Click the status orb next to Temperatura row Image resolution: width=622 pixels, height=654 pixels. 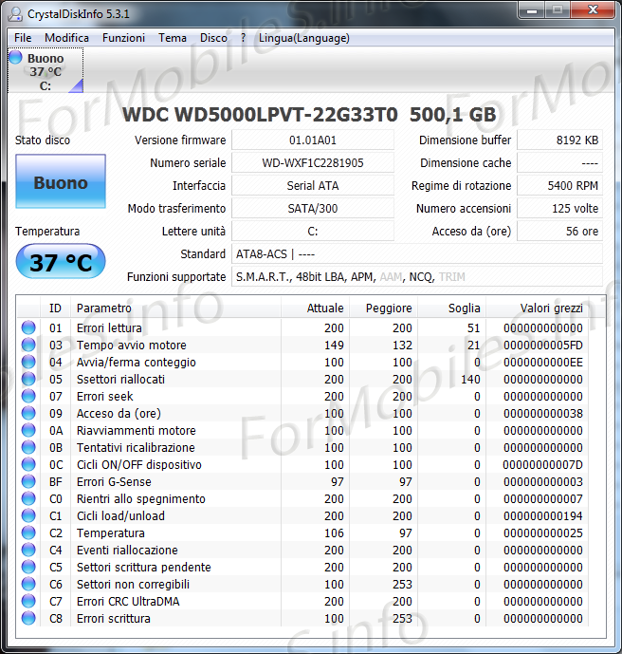pyautogui.click(x=28, y=533)
